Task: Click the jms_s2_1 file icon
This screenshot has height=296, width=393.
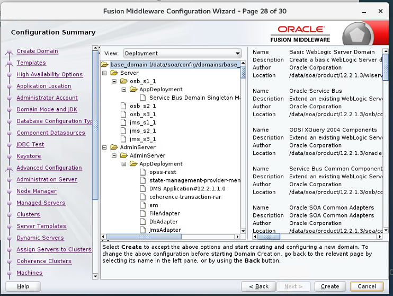Action: click(123, 131)
